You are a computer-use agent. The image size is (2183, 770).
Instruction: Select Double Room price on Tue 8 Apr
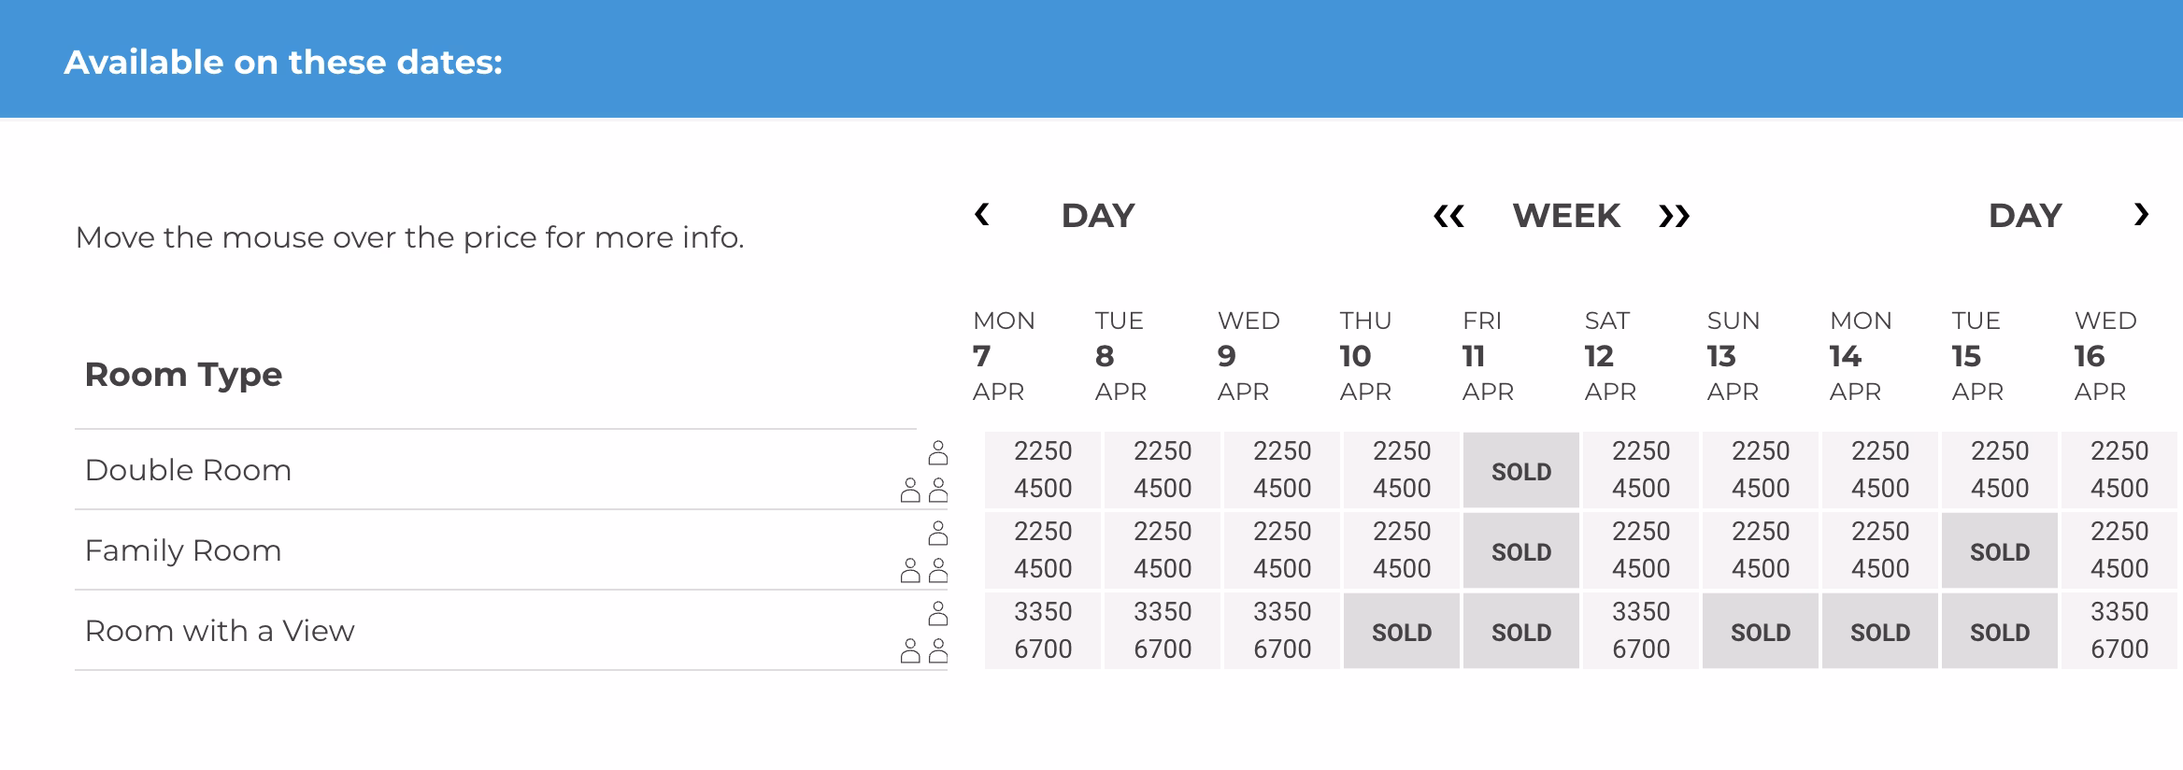(1163, 470)
